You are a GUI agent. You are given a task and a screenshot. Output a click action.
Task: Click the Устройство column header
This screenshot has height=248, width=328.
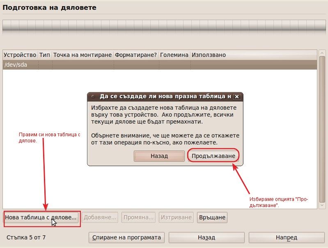coord(20,55)
